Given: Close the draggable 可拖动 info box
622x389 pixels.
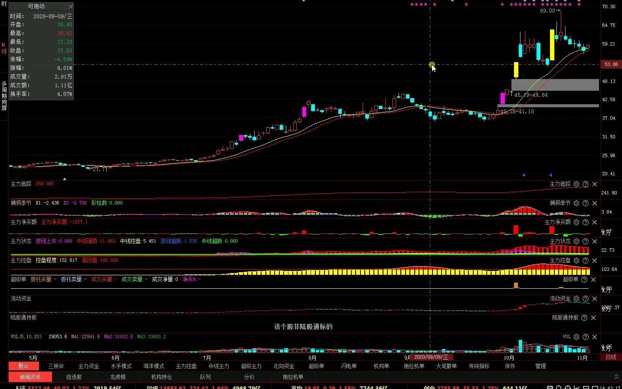Looking at the screenshot, I should pyautogui.click(x=70, y=7).
